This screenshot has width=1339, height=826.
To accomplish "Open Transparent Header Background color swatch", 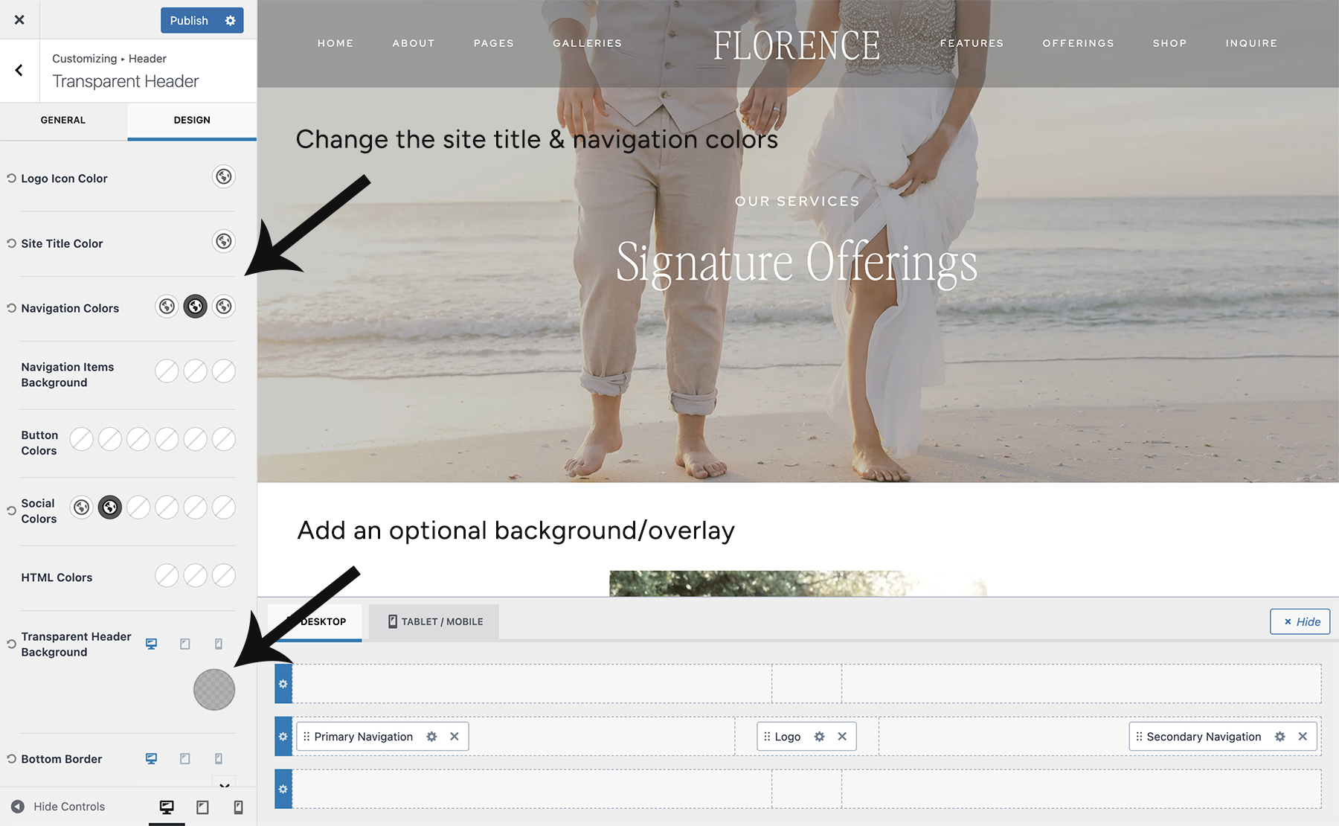I will click(x=214, y=689).
